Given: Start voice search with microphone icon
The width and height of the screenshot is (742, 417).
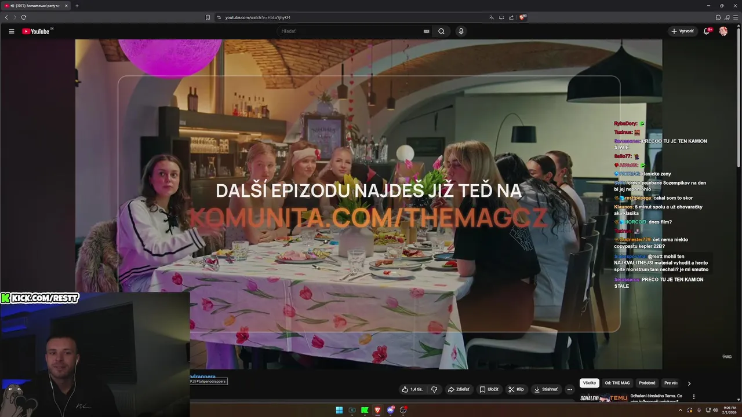Looking at the screenshot, I should pyautogui.click(x=461, y=31).
